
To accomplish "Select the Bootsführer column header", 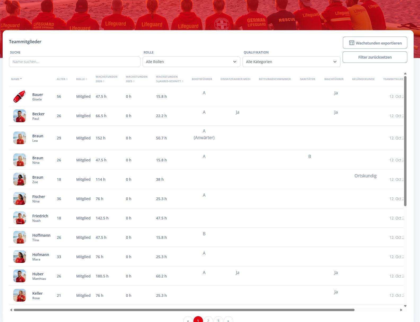I will (202, 79).
